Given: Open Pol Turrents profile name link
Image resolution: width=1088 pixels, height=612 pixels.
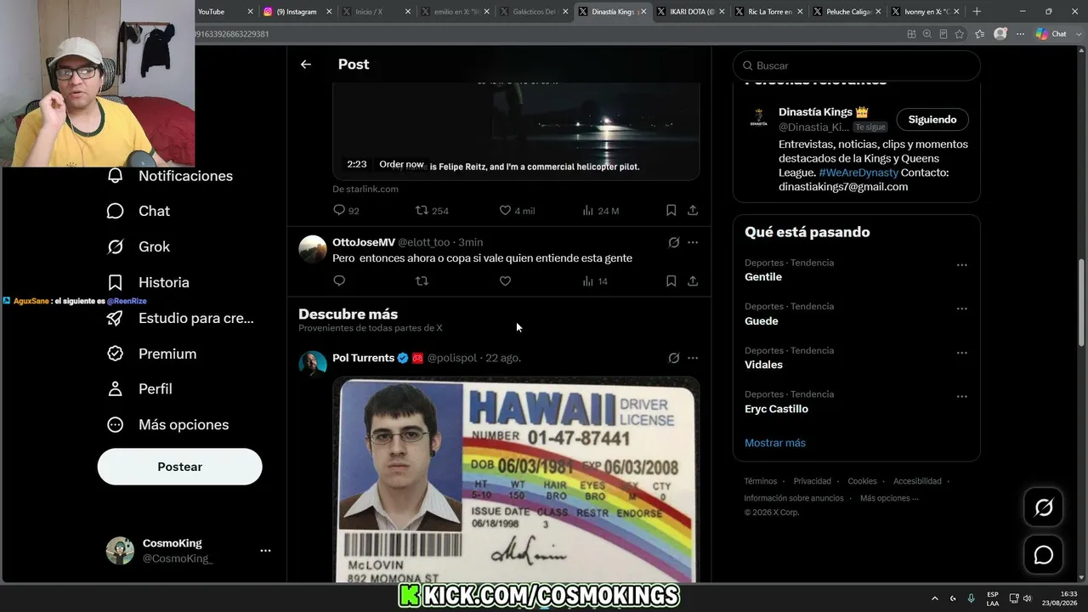Looking at the screenshot, I should click(364, 358).
